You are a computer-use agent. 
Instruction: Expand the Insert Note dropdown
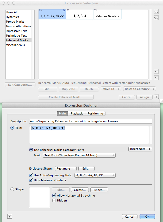point(140,149)
